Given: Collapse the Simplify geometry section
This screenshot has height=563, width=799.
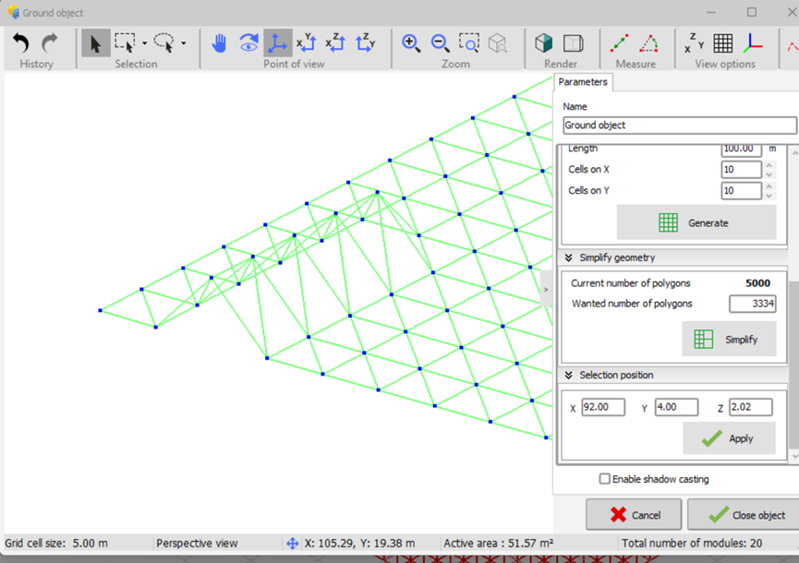Looking at the screenshot, I should (569, 258).
